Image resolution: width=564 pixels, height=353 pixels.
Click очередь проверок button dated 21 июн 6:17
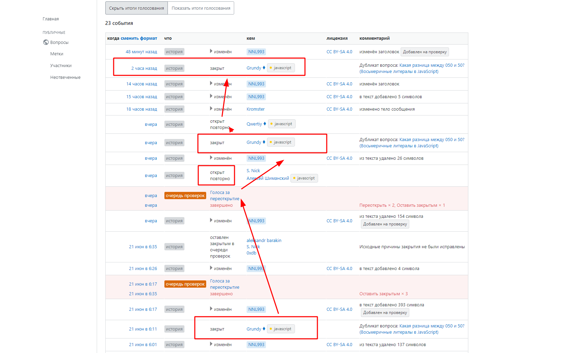coord(185,284)
